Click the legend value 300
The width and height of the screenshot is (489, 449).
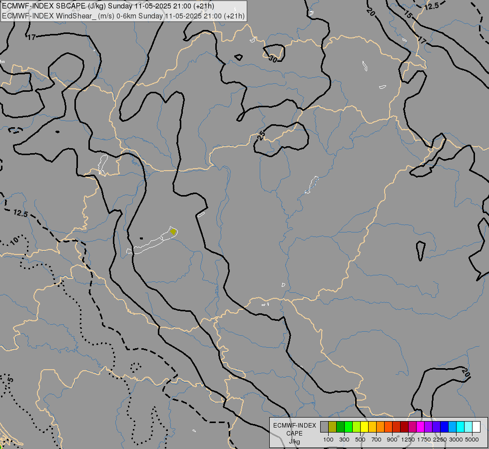[344, 440]
